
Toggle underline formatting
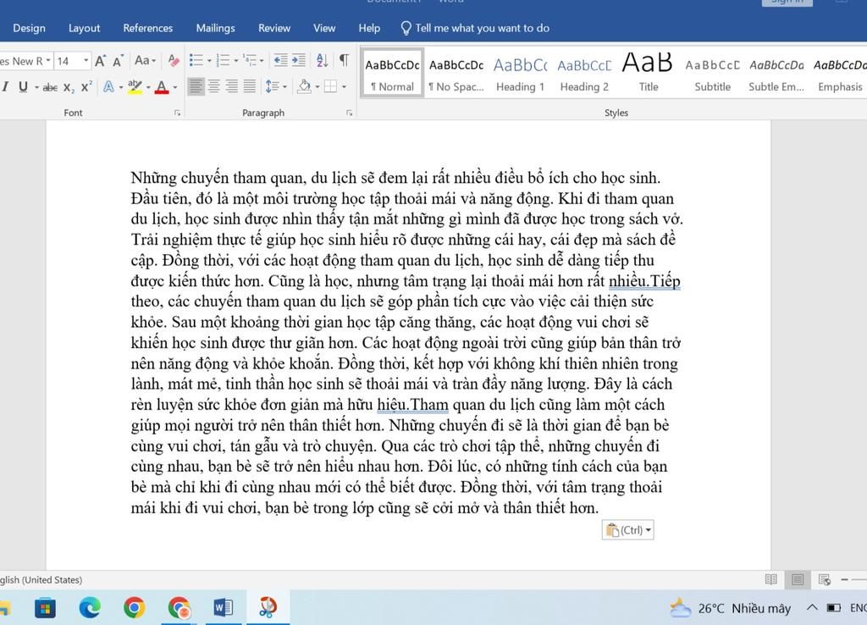[x=23, y=87]
